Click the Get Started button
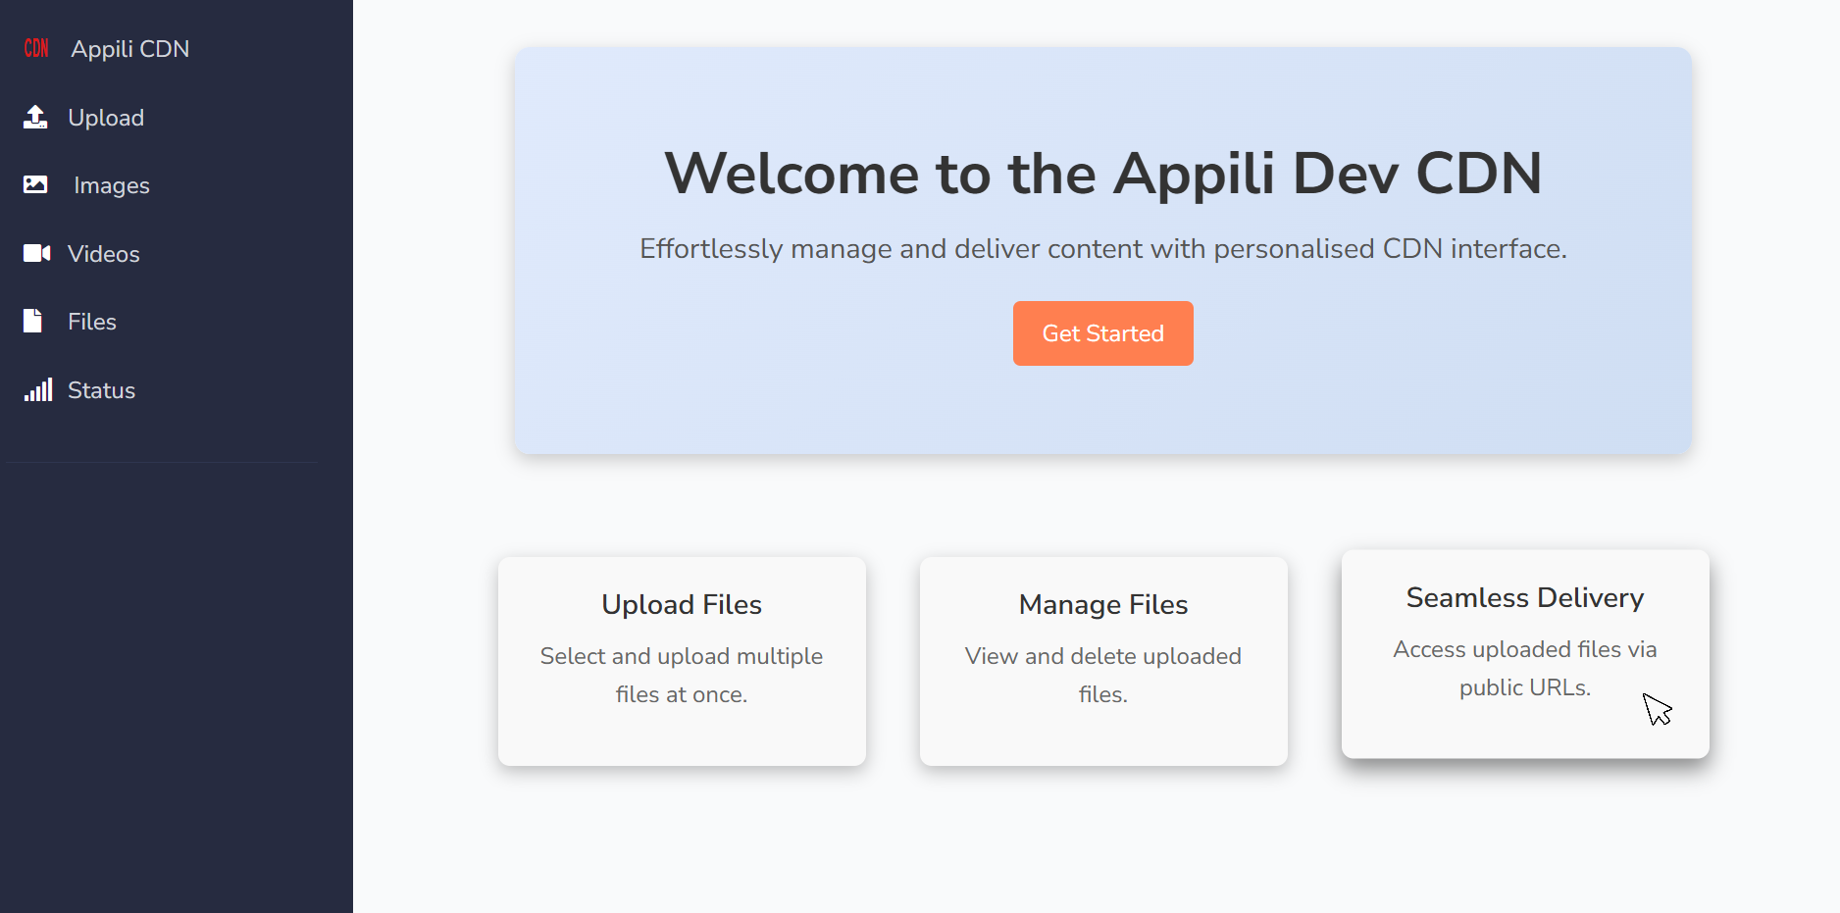Image resolution: width=1840 pixels, height=913 pixels. [1102, 333]
